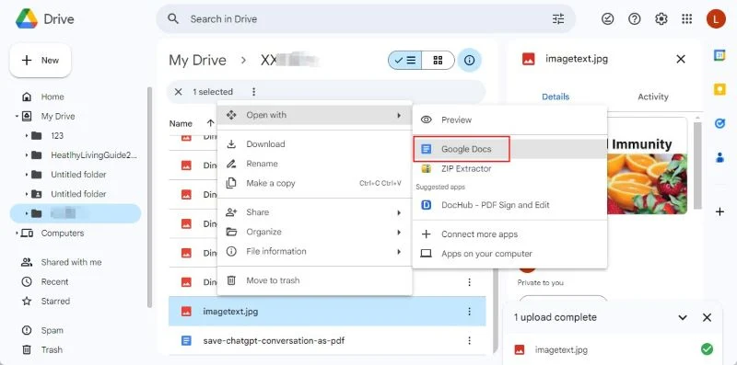Select the imagetext.jpg file row
Image resolution: width=737 pixels, height=365 pixels.
[327, 311]
